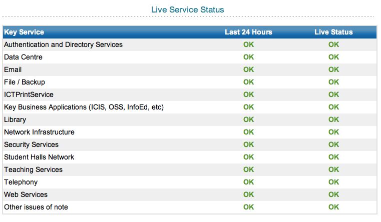Screen dimensions: 381x222
Task: Click Email's Last 24 Hours OK status
Action: (248, 69)
